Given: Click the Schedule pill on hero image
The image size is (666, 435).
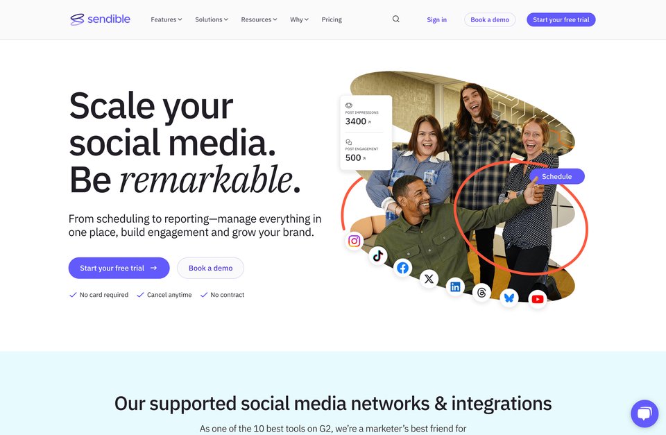Looking at the screenshot, I should pyautogui.click(x=557, y=176).
